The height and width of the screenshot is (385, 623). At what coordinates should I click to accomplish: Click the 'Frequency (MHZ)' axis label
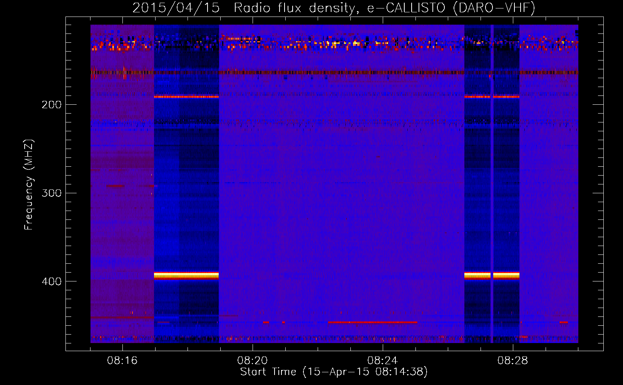pos(29,185)
